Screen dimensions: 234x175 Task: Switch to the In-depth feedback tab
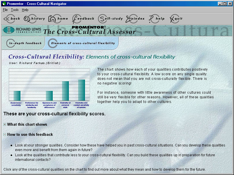(25, 43)
